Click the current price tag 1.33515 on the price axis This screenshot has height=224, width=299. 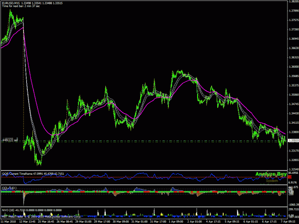(293, 140)
